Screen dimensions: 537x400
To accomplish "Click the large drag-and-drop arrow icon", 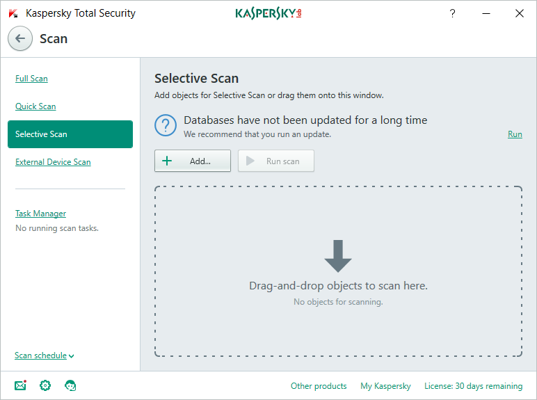I will [338, 256].
